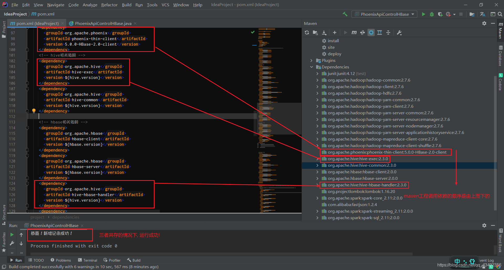Reload All Maven Projects icon
This screenshot has width=504, height=270.
tap(307, 33)
